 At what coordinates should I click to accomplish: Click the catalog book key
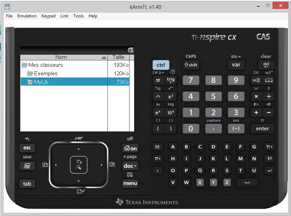click(269, 80)
